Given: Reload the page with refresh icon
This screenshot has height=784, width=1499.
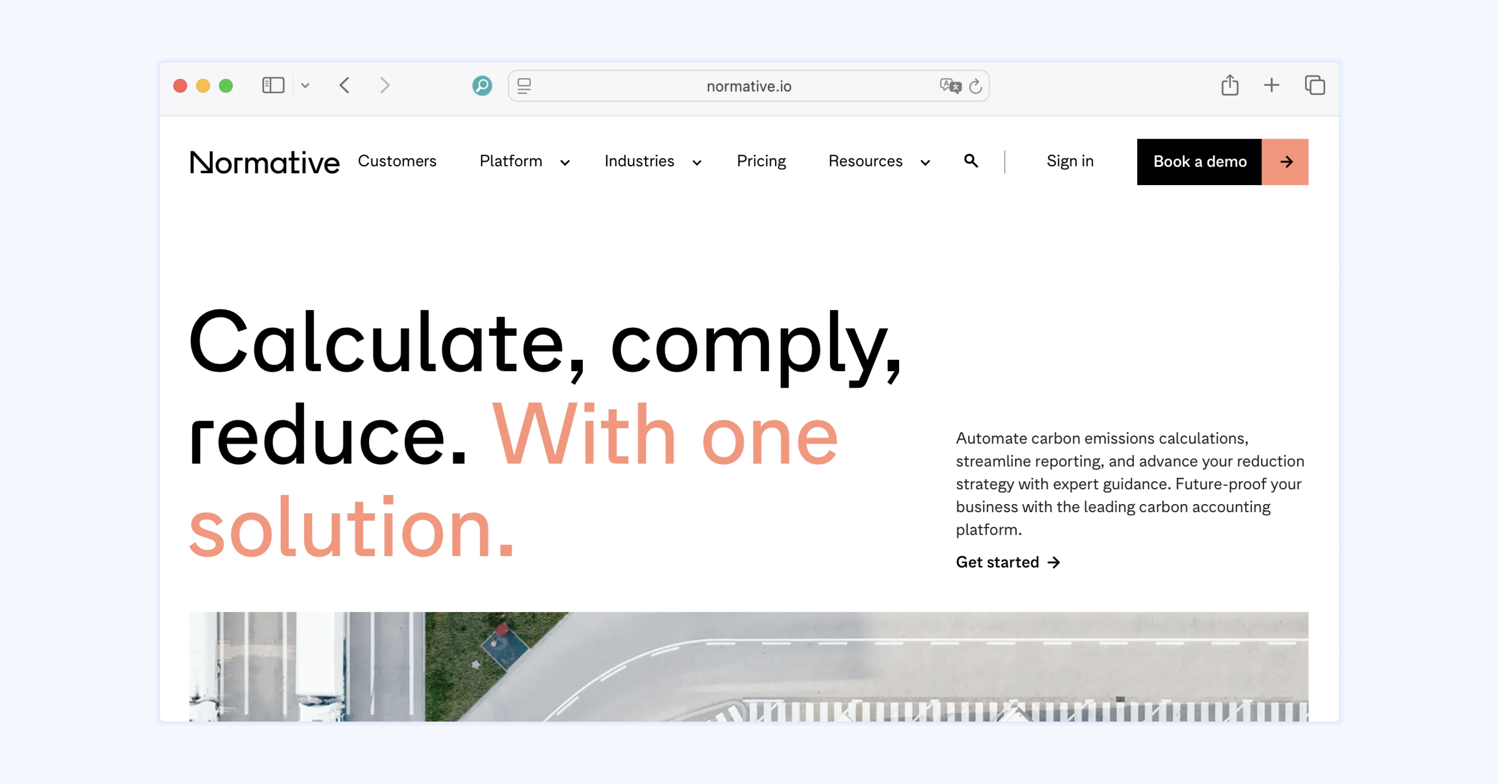Looking at the screenshot, I should [976, 86].
